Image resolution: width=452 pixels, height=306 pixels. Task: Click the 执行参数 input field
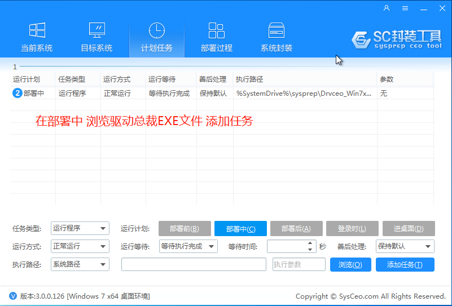coord(299,264)
